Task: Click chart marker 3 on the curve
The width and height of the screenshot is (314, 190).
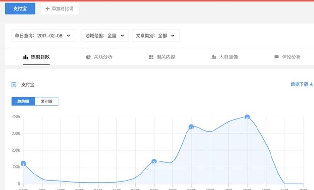Action: (x=191, y=127)
